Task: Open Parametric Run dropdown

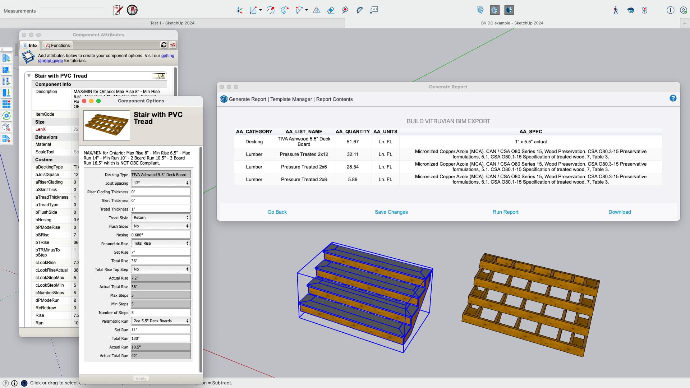Action: pos(161,321)
